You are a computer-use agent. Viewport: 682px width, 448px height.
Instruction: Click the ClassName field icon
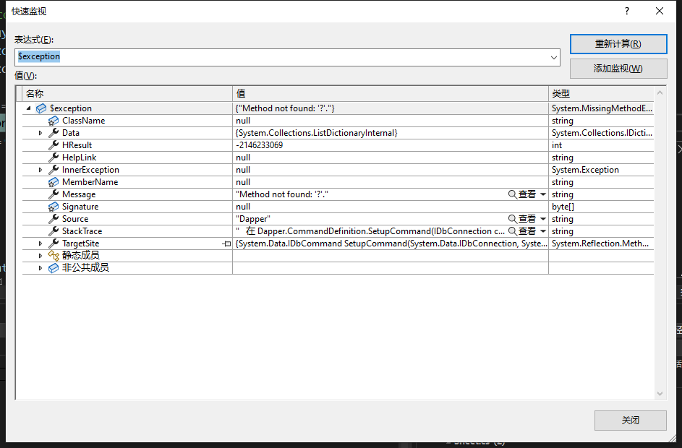tap(54, 121)
